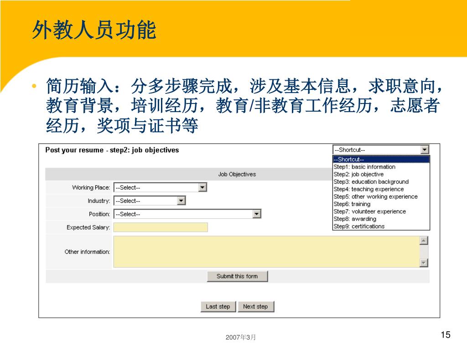Click the Job Objectives section header
The image size is (467, 350).
(x=237, y=175)
